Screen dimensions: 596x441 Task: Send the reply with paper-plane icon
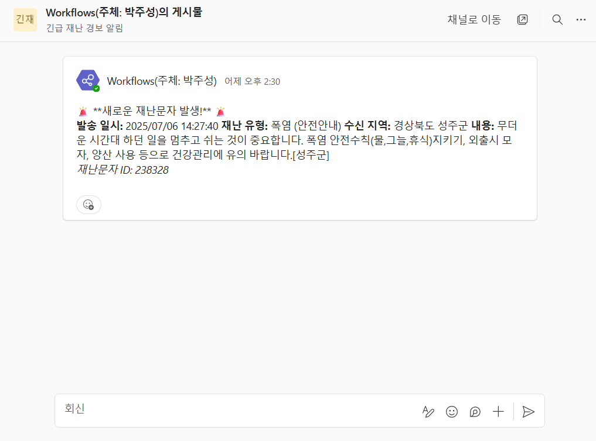click(x=529, y=411)
